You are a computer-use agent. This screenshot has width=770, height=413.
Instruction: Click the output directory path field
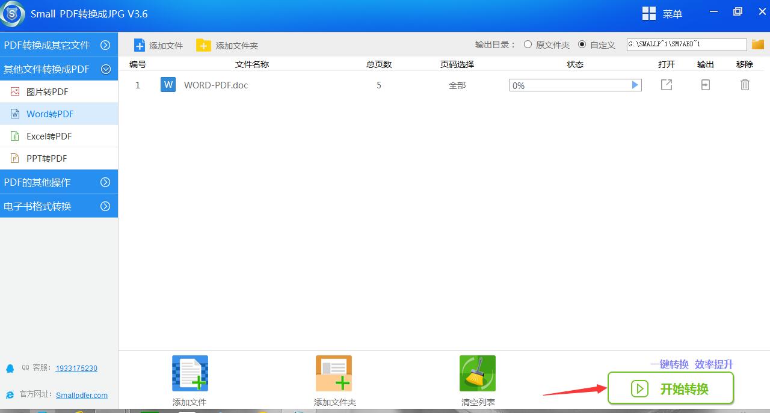click(686, 44)
